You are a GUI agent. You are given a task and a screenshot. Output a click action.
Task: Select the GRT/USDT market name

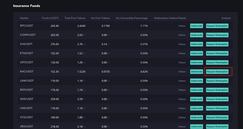coord(26,62)
